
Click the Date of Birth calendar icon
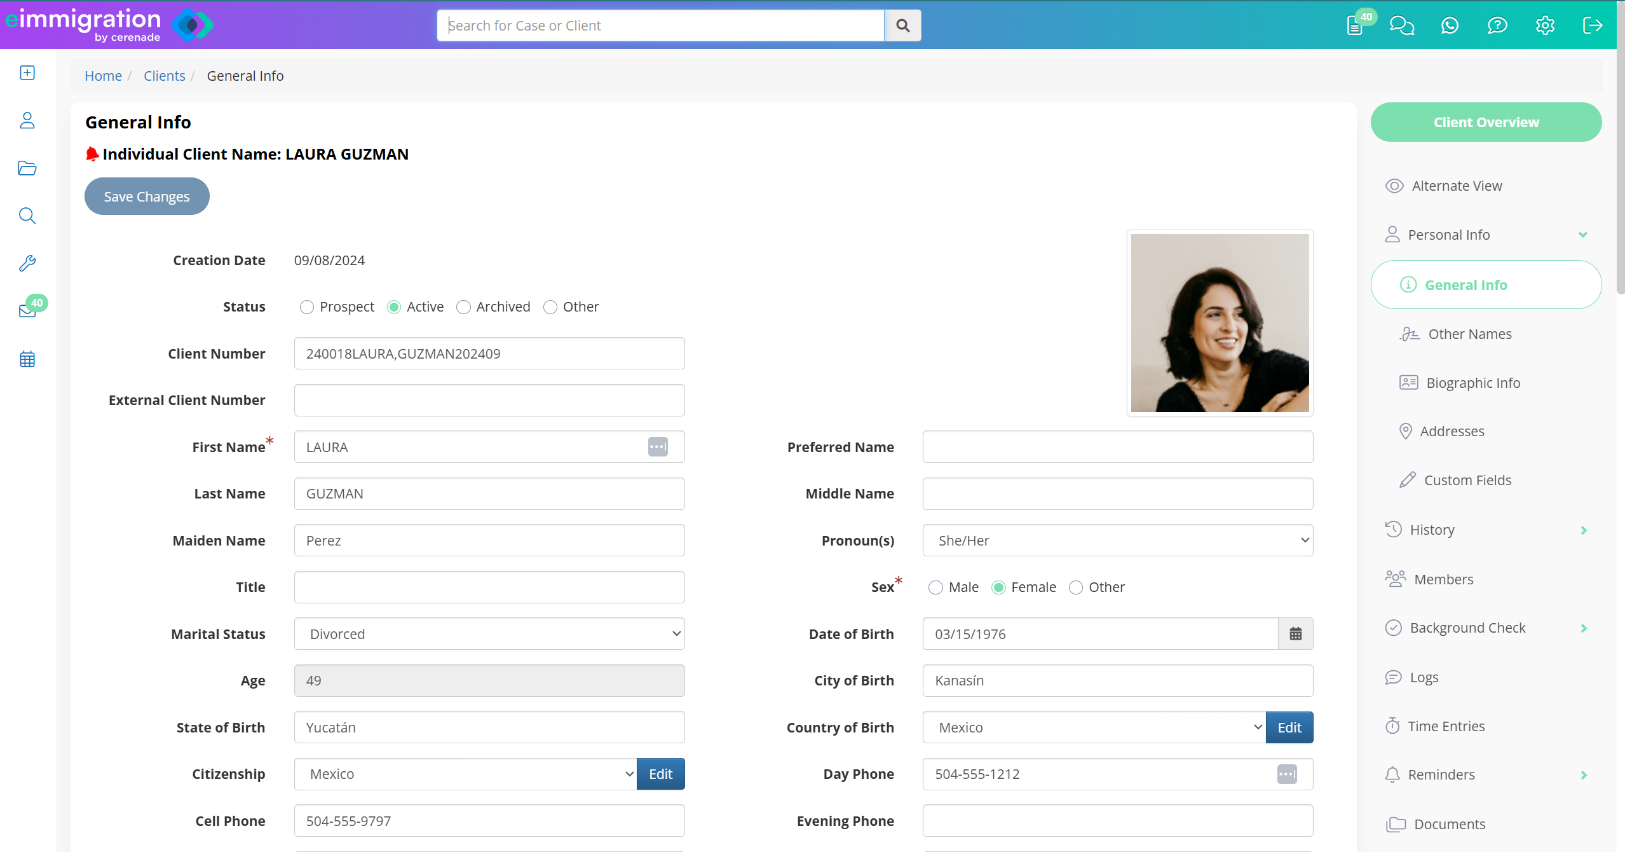click(x=1295, y=634)
